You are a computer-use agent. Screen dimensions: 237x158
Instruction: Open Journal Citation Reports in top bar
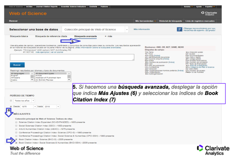[47, 7]
